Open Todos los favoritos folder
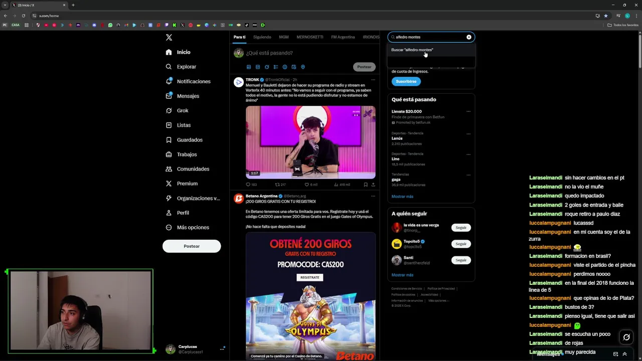The width and height of the screenshot is (642, 361). click(x=622, y=25)
